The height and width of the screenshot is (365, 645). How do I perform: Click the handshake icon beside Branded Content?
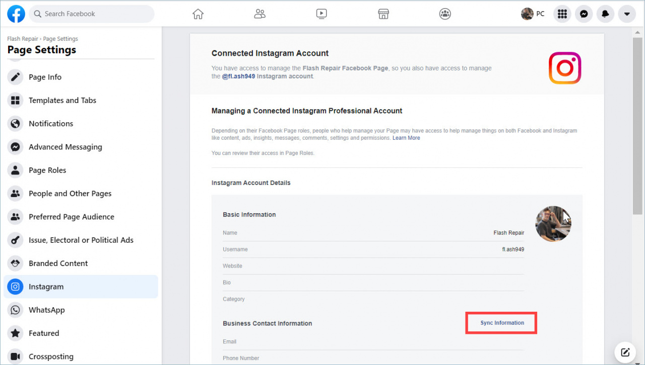tap(16, 263)
